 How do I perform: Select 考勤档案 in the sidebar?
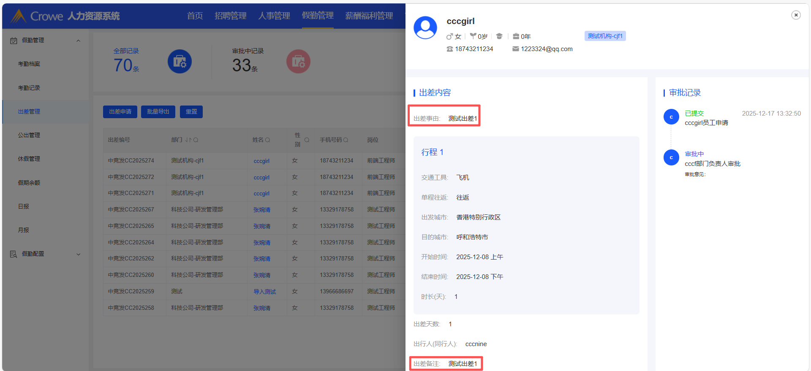(x=29, y=64)
